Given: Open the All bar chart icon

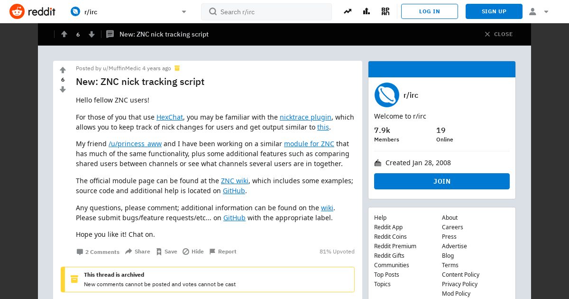Looking at the screenshot, I should click(x=367, y=11).
